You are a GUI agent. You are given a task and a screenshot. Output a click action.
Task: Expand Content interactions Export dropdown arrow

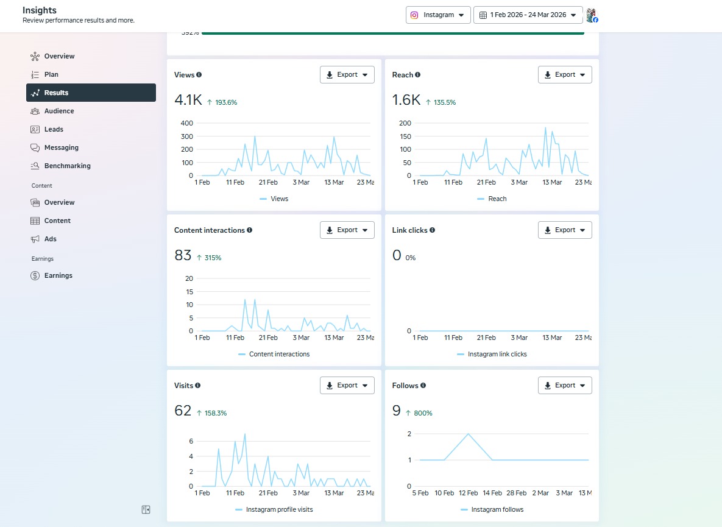tap(365, 230)
